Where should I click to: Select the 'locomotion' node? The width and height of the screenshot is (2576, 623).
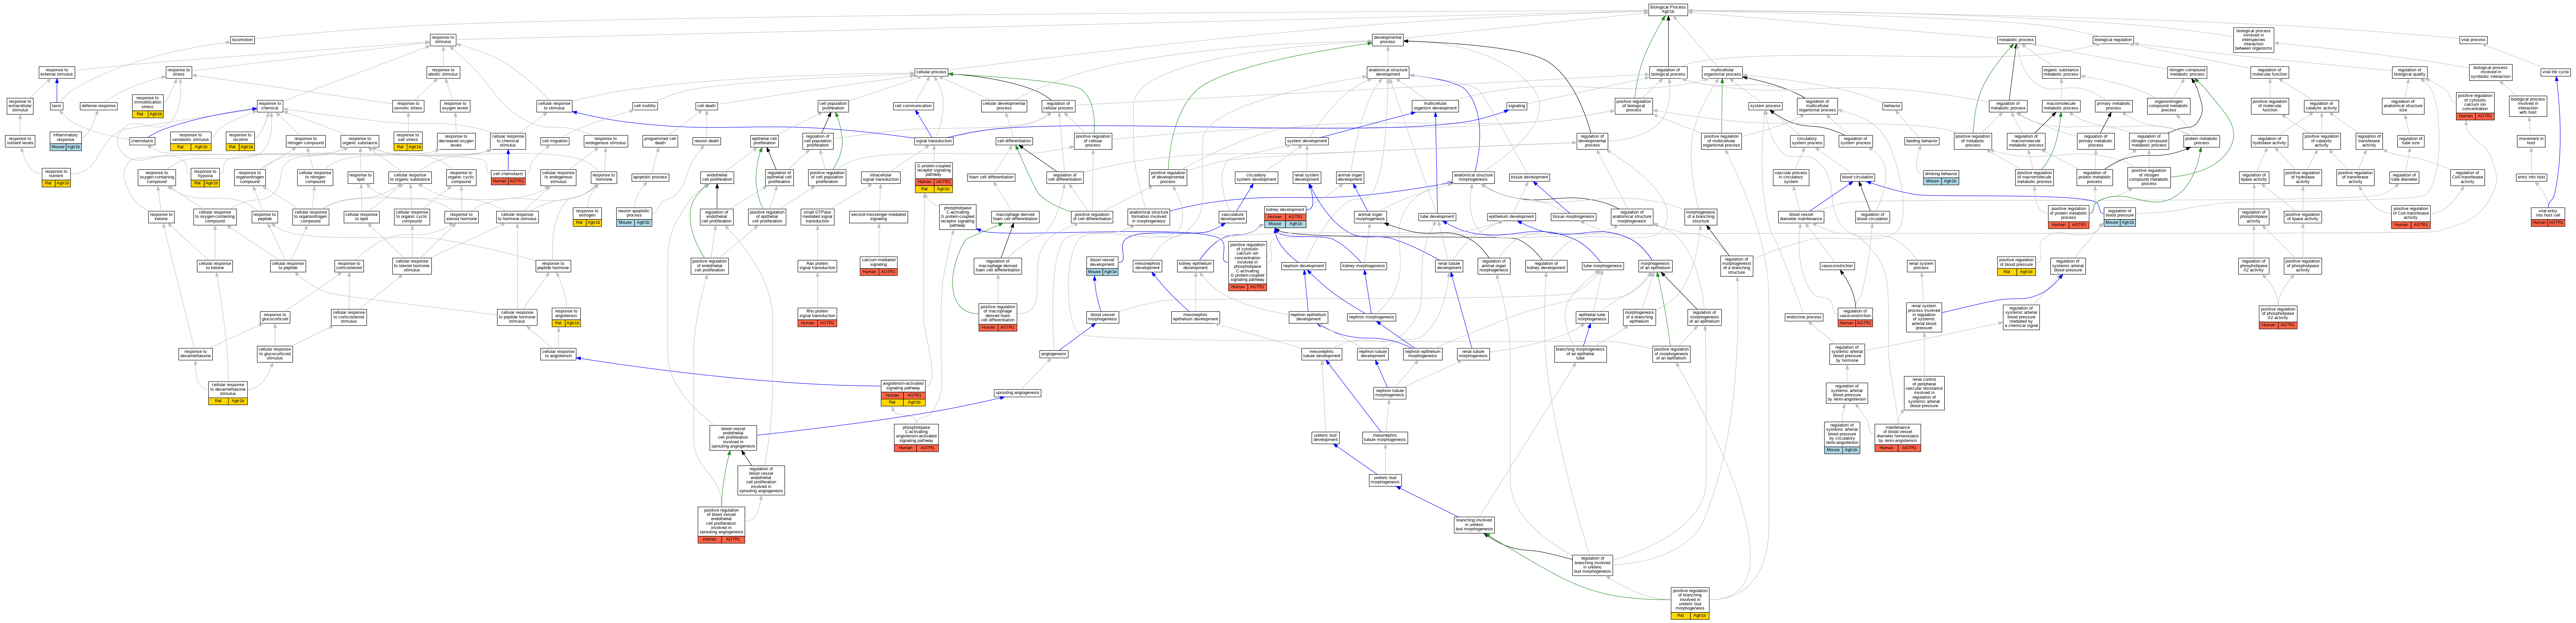coord(242,40)
